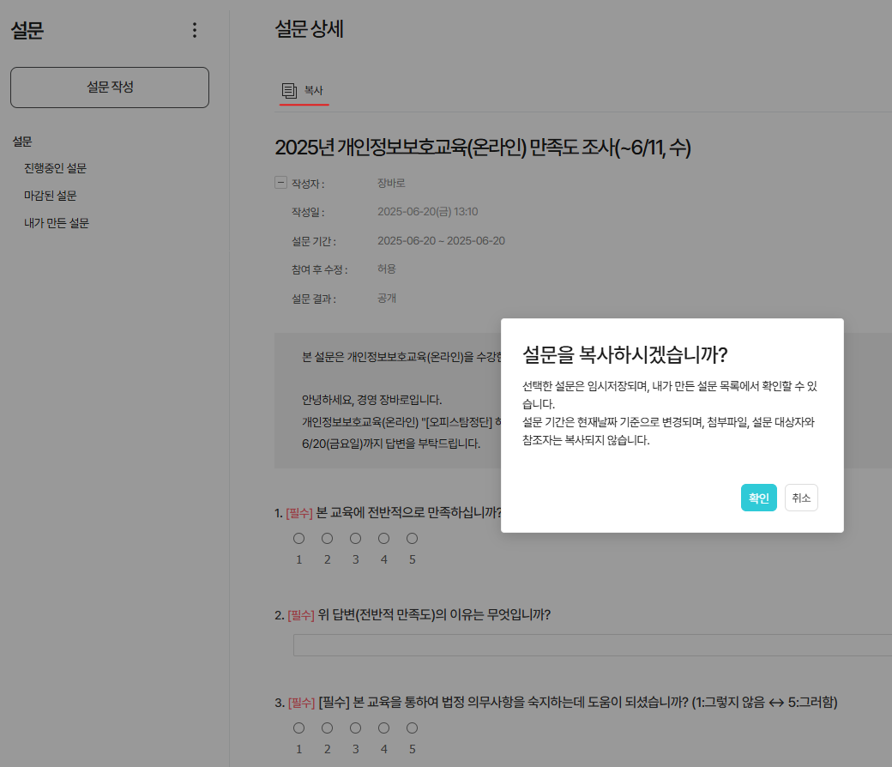Click the question 2 answer text field
892x767 pixels.
pyautogui.click(x=592, y=645)
